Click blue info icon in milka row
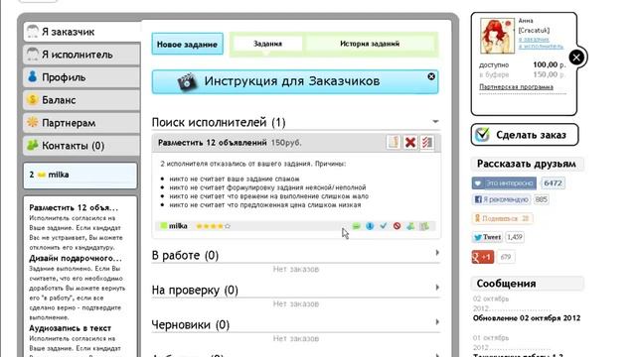Screen dimensions: 636x357 tap(370, 226)
